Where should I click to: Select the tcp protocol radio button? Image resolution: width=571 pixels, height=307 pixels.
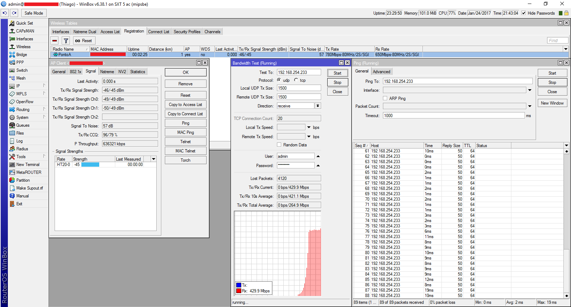[x=296, y=80]
